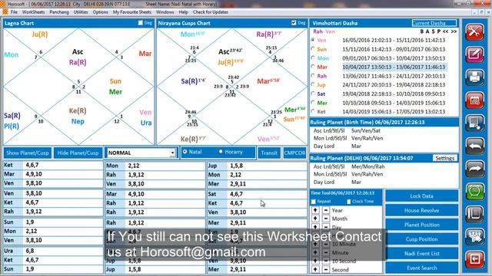Open the NORMAL dropdown list
This screenshot has width=492, height=276.
tap(172, 153)
